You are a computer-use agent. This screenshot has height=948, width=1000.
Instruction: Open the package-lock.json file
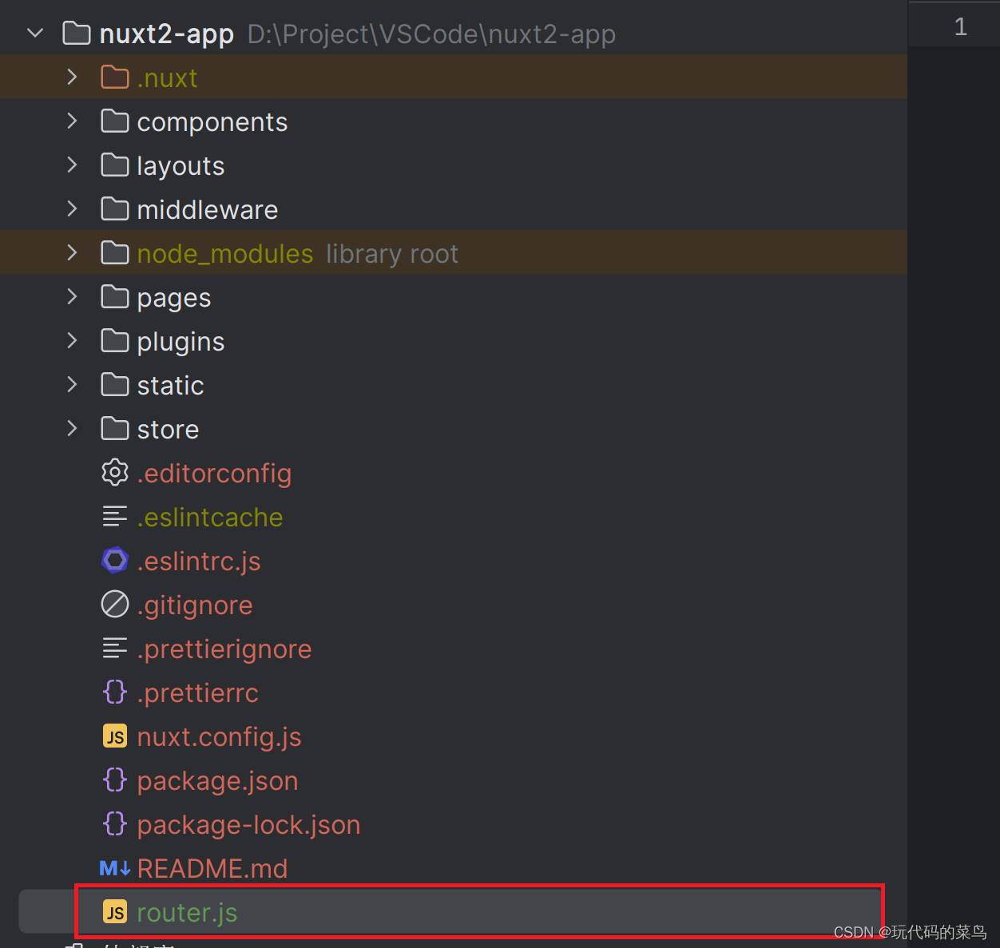coord(248,823)
